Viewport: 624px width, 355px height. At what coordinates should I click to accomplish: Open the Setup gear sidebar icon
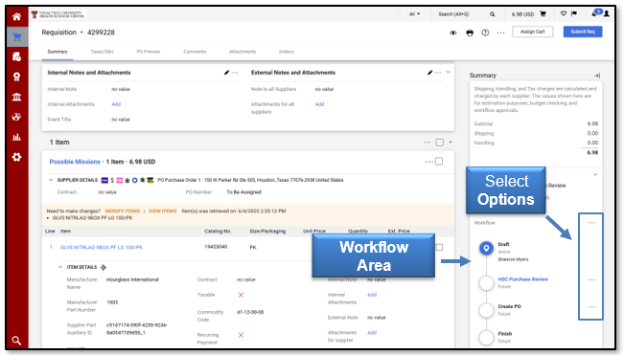pos(16,157)
